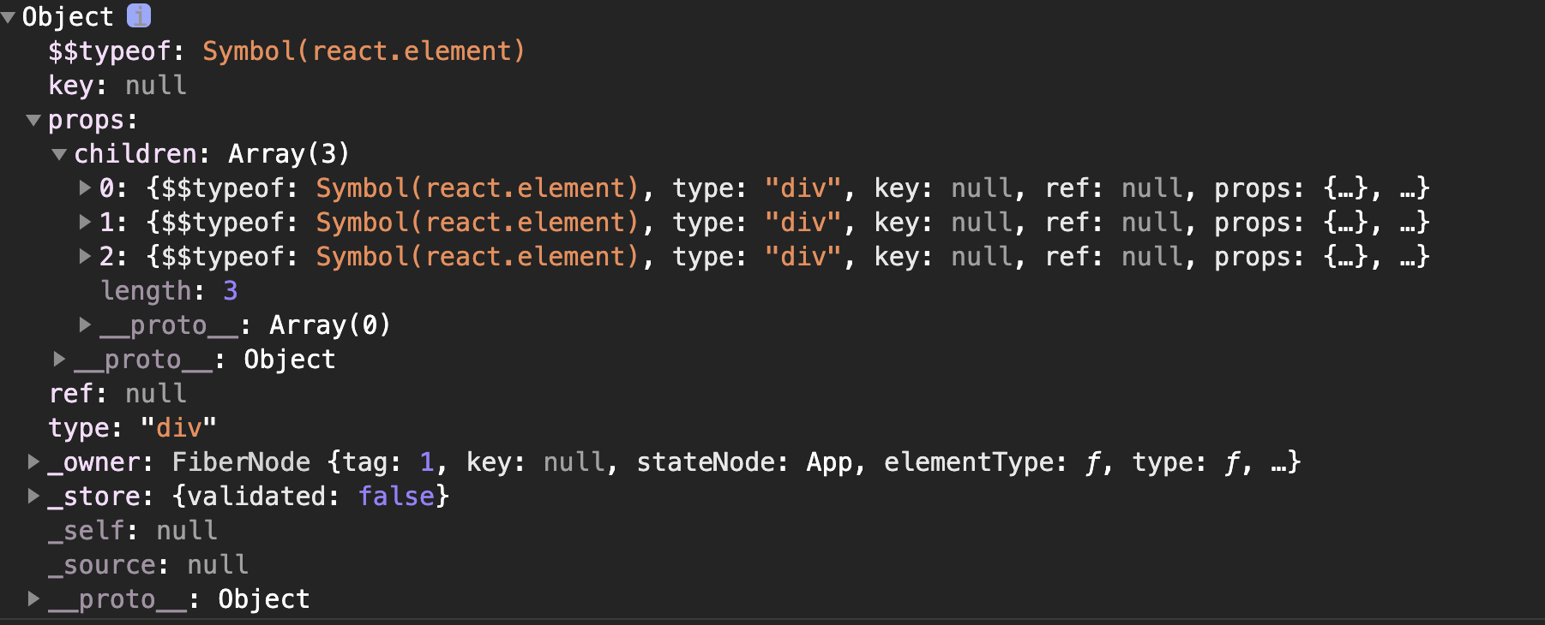Screen dimensions: 1545x625
Task: Click the length: 3 property
Action: point(169,291)
